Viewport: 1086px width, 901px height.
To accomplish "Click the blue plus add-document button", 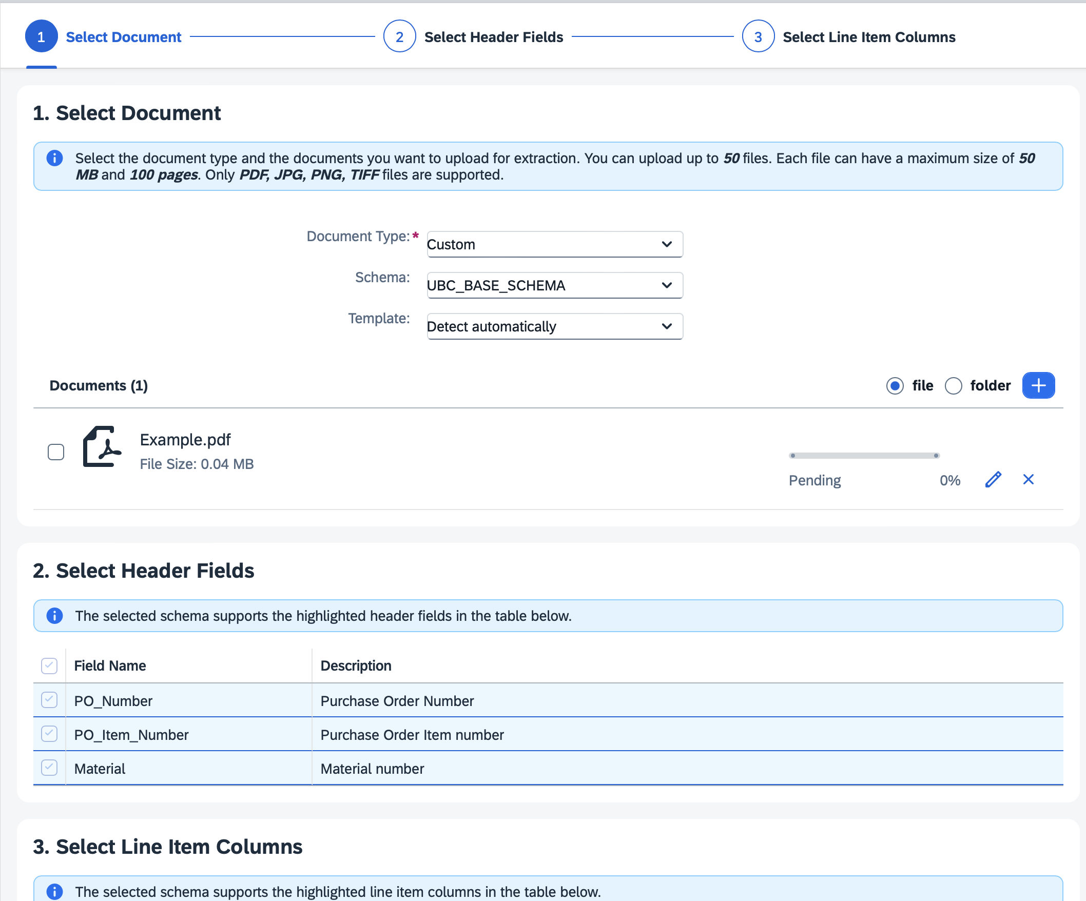I will (1038, 385).
